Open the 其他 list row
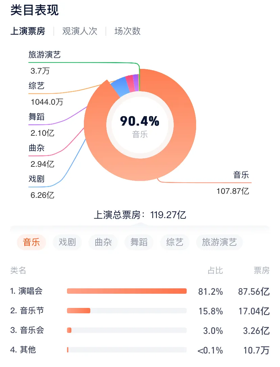 click(x=140, y=350)
